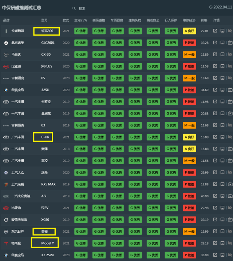Click the 型号 column header
Viewport: 233px width, 261px height.
click(x=44, y=20)
